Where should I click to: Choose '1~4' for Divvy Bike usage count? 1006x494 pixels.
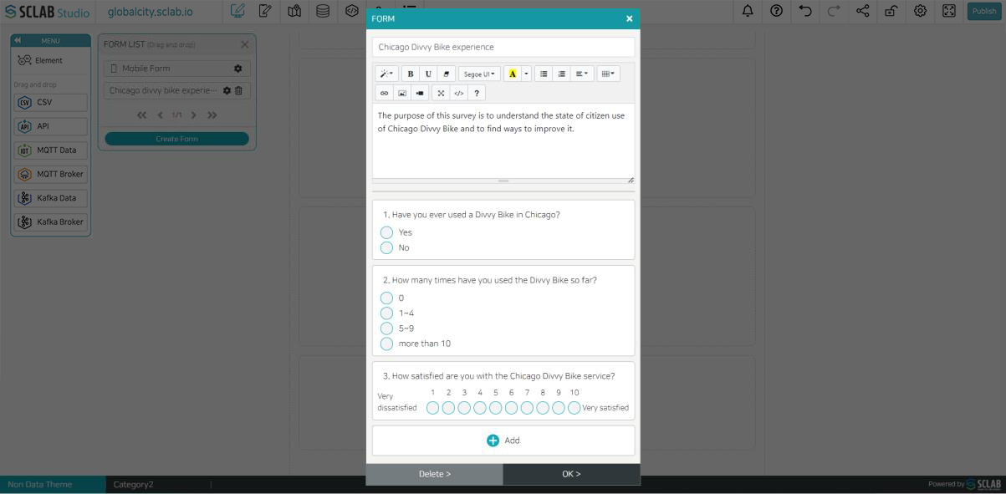tap(386, 313)
